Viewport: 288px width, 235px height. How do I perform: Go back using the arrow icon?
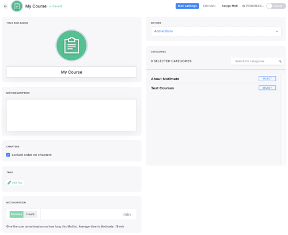click(x=5, y=6)
